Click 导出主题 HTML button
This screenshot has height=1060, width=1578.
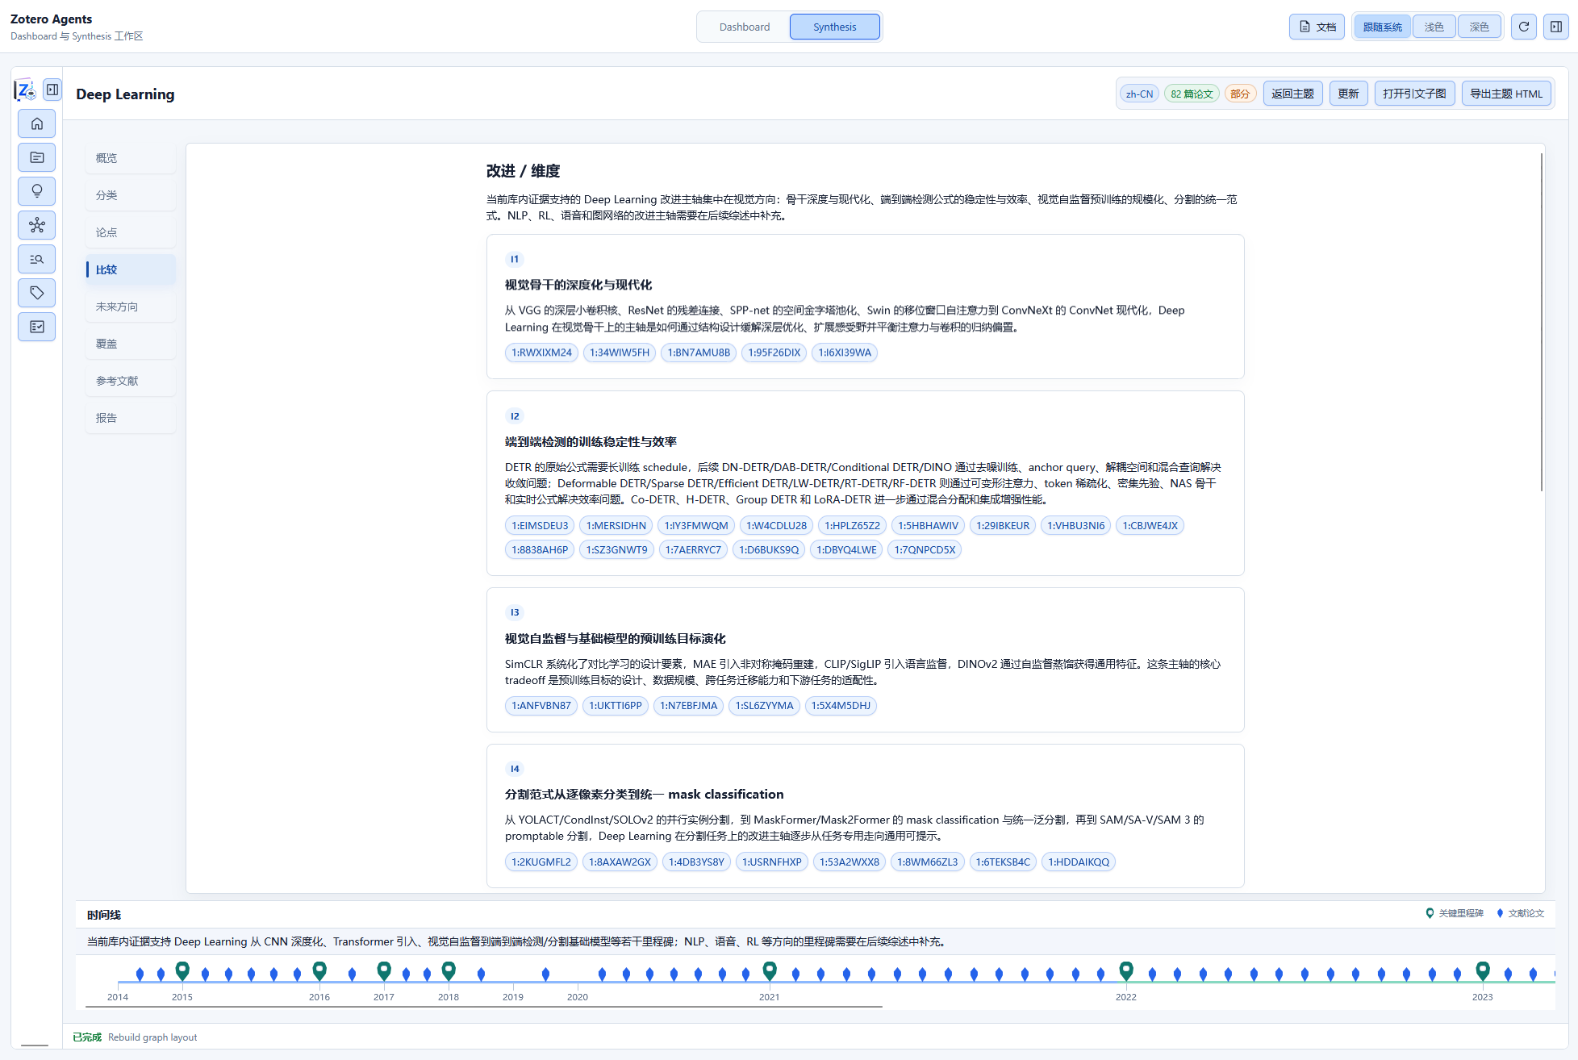pyautogui.click(x=1506, y=94)
